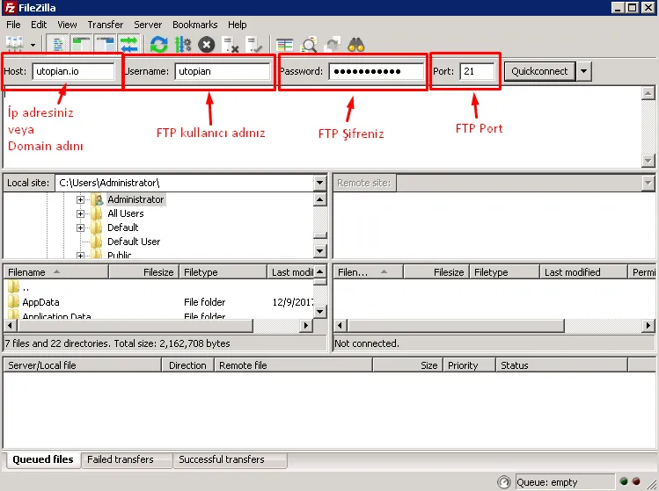Open the Server menu

click(x=148, y=25)
